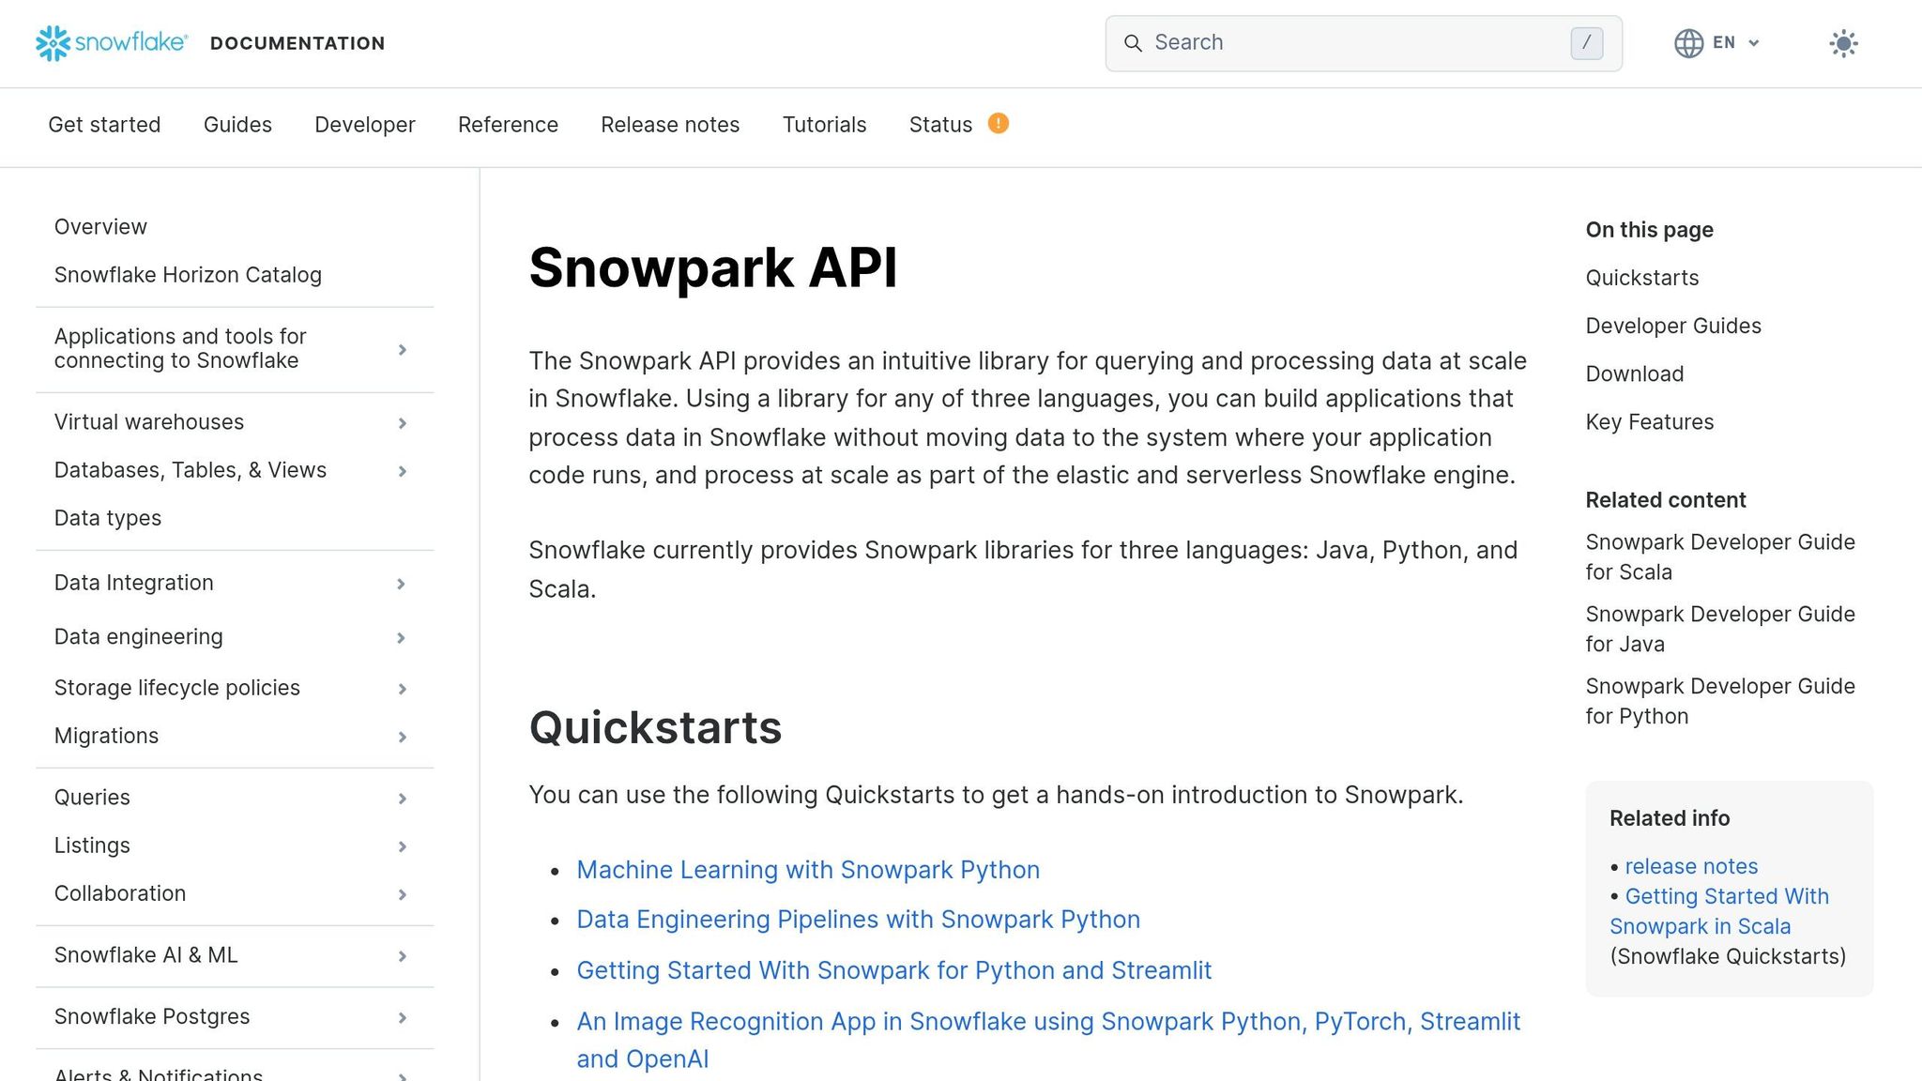1922x1081 pixels.
Task: Open Overview in the sidebar
Action: pyautogui.click(x=100, y=227)
